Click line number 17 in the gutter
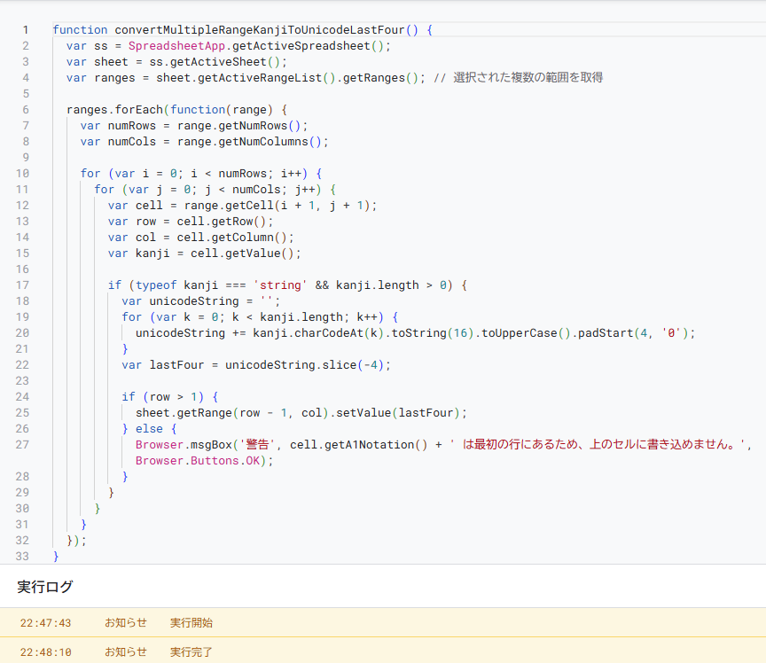766x663 pixels. (22, 285)
